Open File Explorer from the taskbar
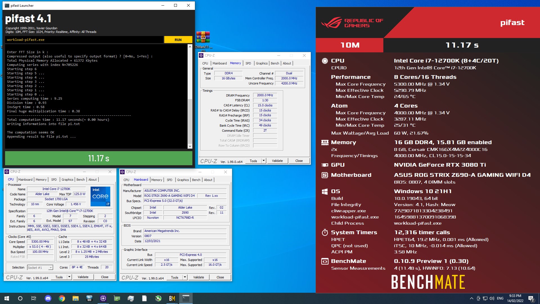Image resolution: width=540 pixels, height=304 pixels. (76, 298)
